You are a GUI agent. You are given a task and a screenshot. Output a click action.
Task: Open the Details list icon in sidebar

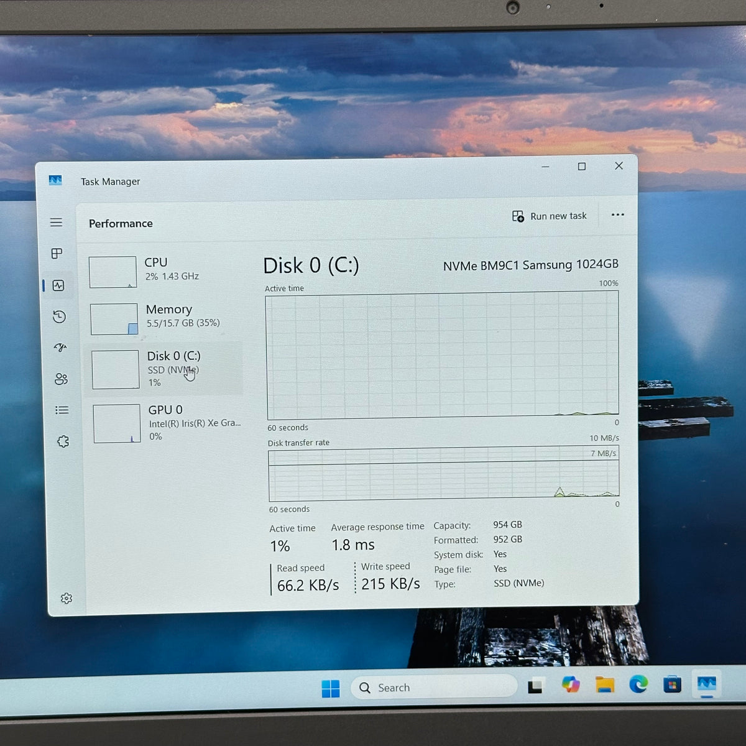tap(62, 410)
